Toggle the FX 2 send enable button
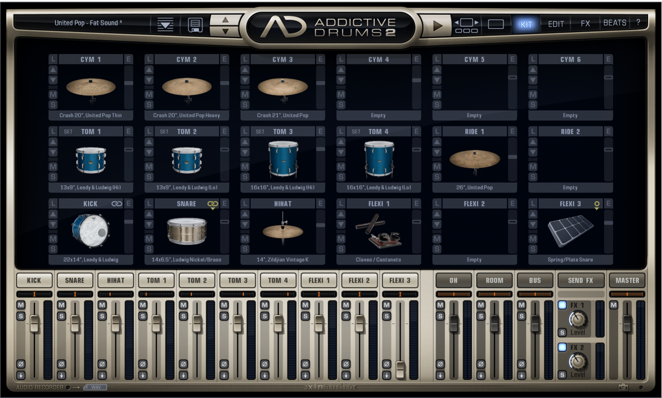This screenshot has height=398, width=662. pyautogui.click(x=562, y=347)
